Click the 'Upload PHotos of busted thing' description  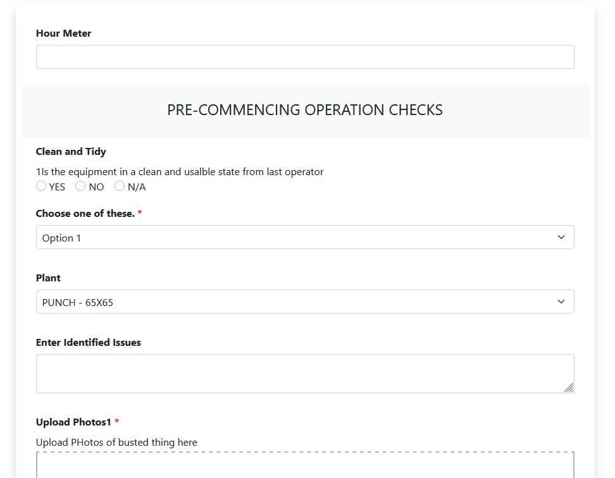tap(116, 443)
